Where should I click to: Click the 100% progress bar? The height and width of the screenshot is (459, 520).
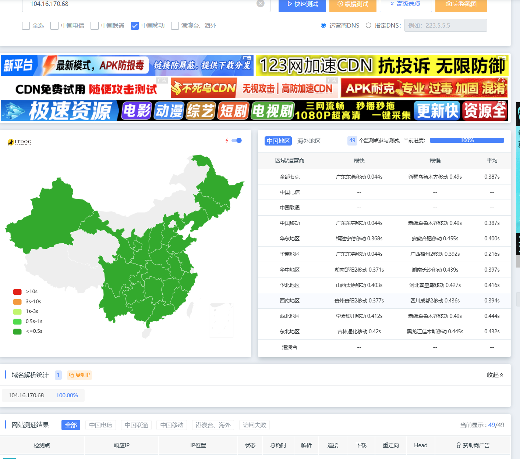click(467, 140)
